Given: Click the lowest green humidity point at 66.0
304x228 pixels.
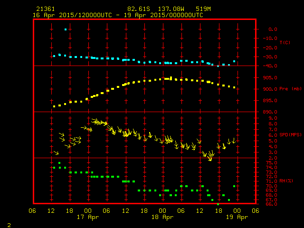Looking at the screenshot, I should pos(218,204).
